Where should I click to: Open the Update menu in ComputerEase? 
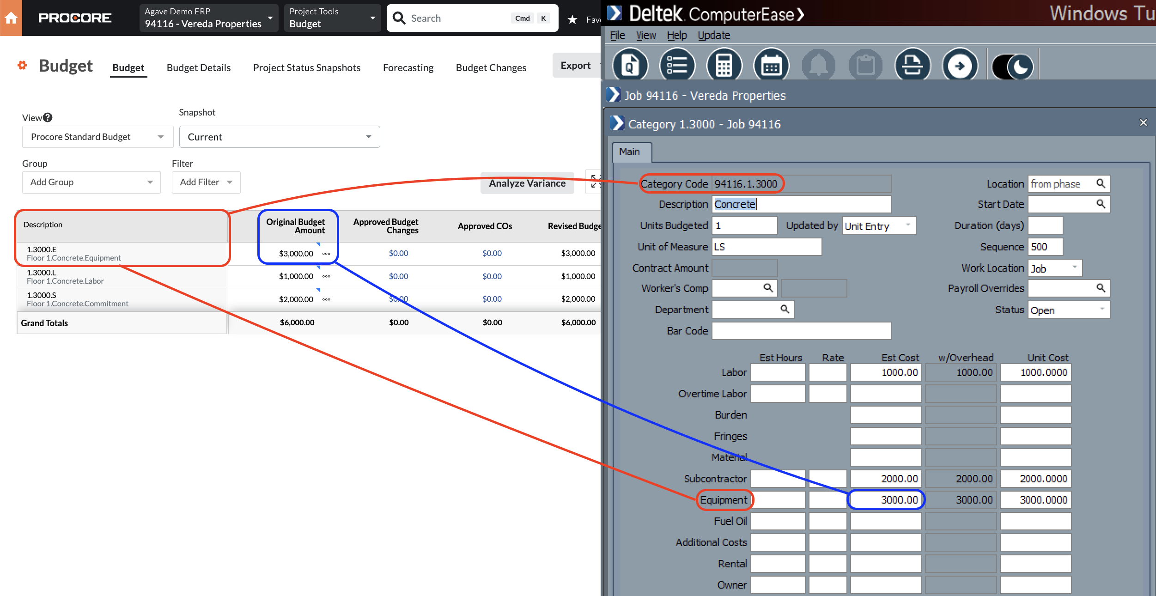714,35
